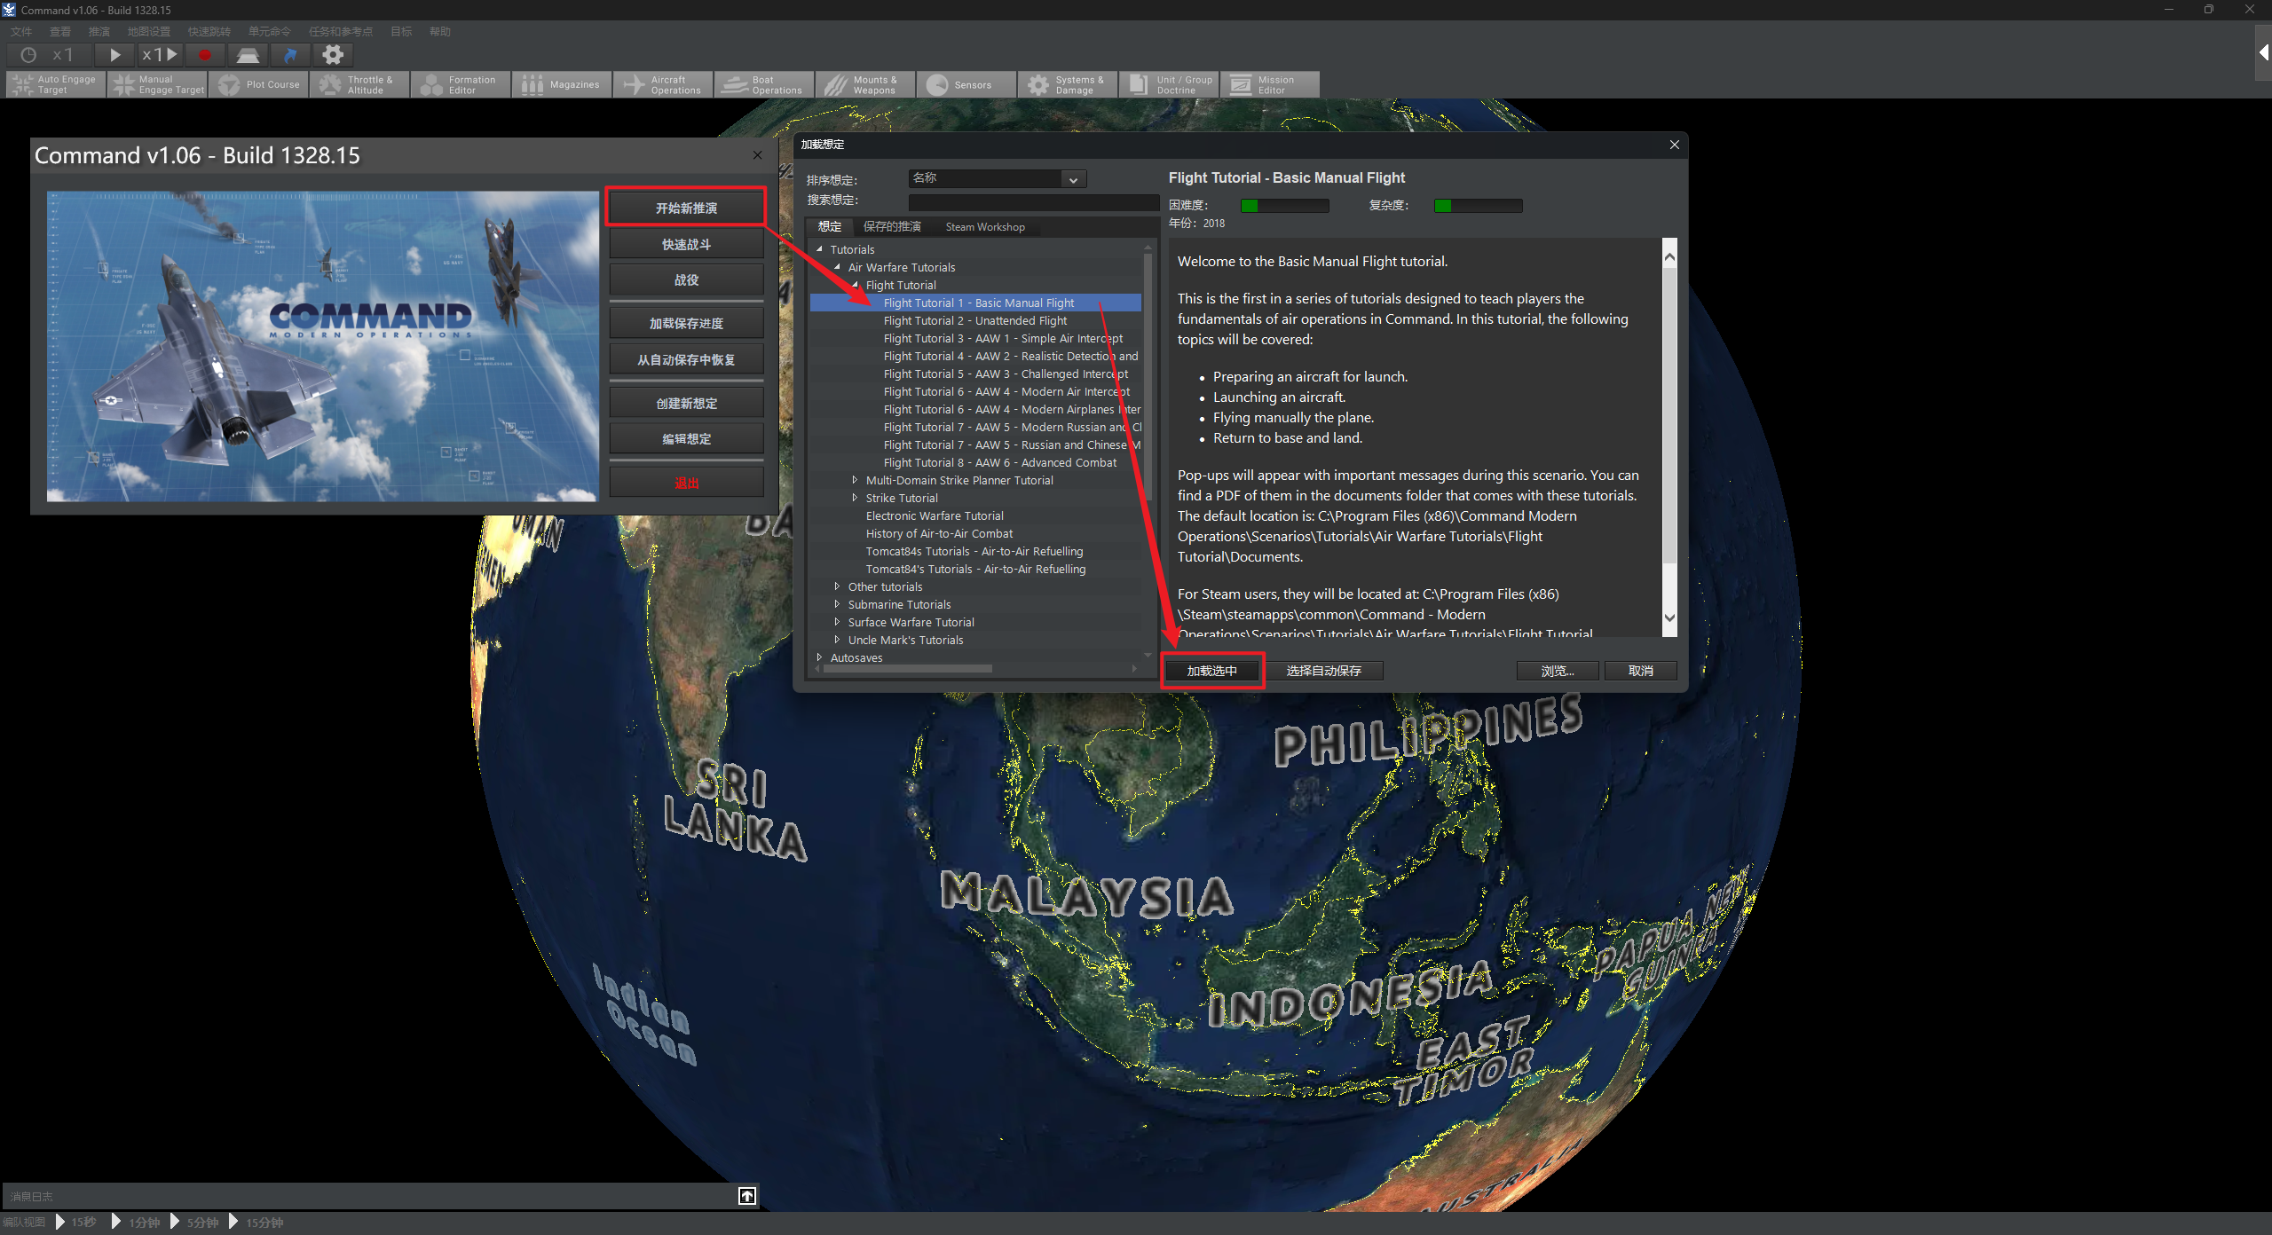Screen dimensions: 2272x1235
Task: Click the 快速战斗 button
Action: click(x=686, y=245)
